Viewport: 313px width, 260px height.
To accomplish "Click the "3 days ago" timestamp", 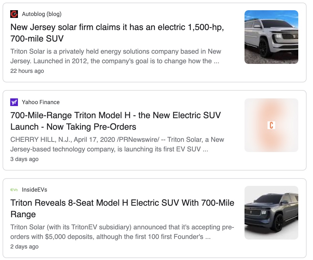I will click(24, 159).
